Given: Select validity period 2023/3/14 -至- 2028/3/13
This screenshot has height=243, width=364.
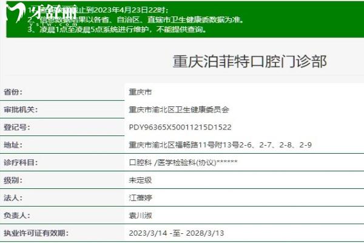Looking at the screenshot, I should coord(177,233).
